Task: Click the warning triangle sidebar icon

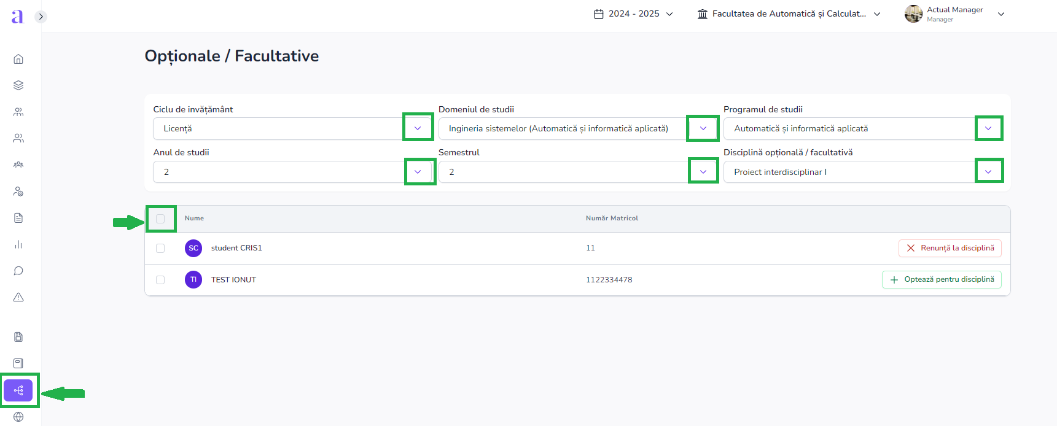Action: pyautogui.click(x=18, y=297)
